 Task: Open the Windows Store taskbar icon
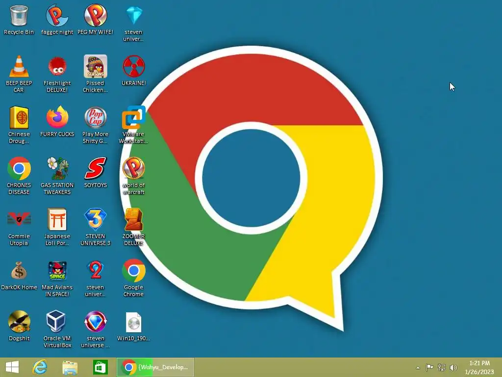[x=100, y=367]
